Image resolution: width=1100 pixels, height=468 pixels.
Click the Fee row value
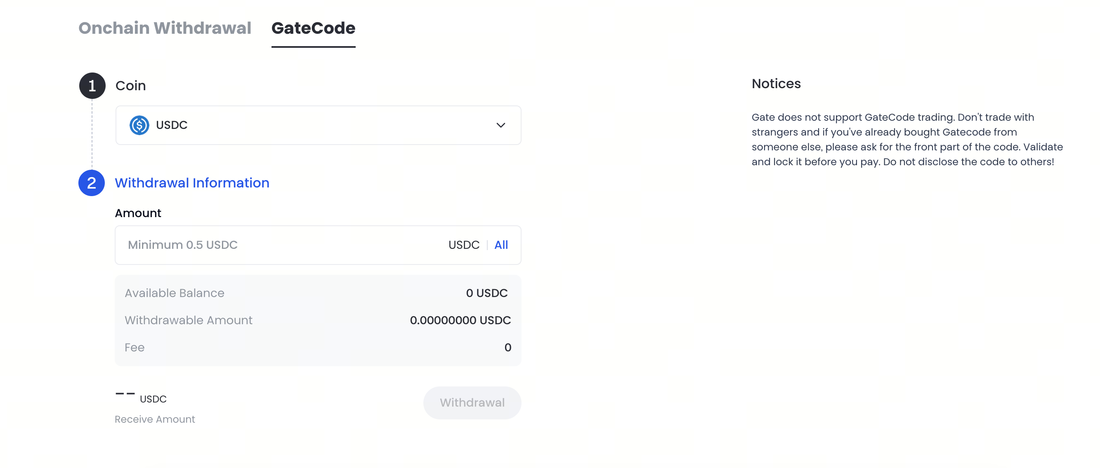[x=508, y=347]
